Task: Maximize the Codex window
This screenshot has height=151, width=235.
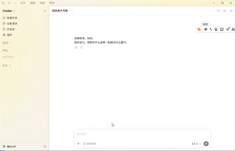Action: (222, 3)
